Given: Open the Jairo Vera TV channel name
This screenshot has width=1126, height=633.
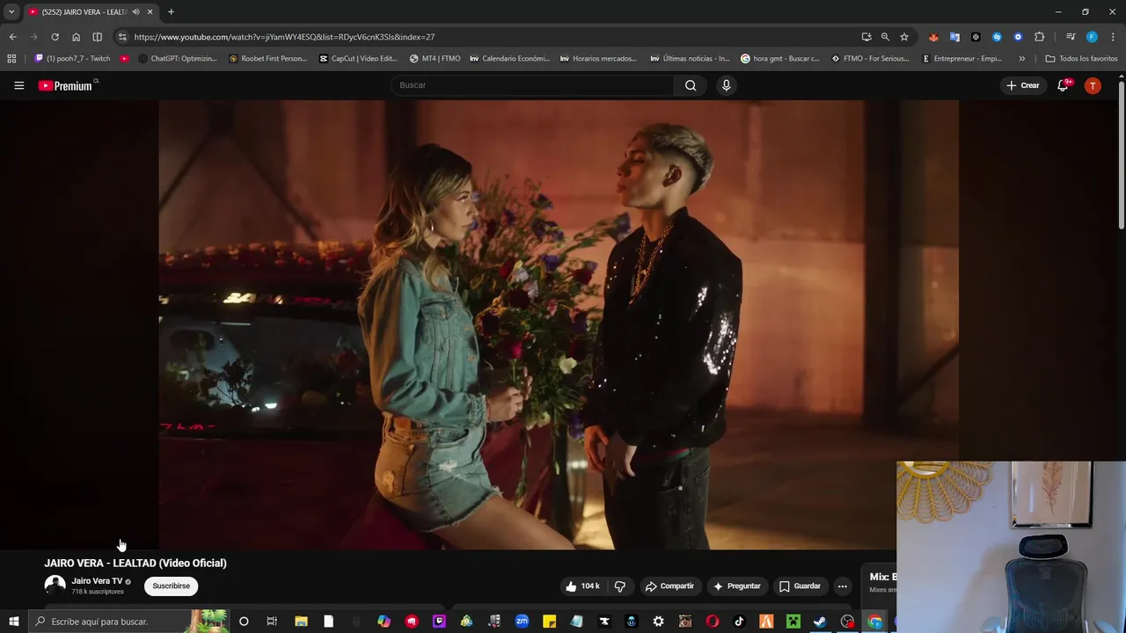Looking at the screenshot, I should coord(97,581).
